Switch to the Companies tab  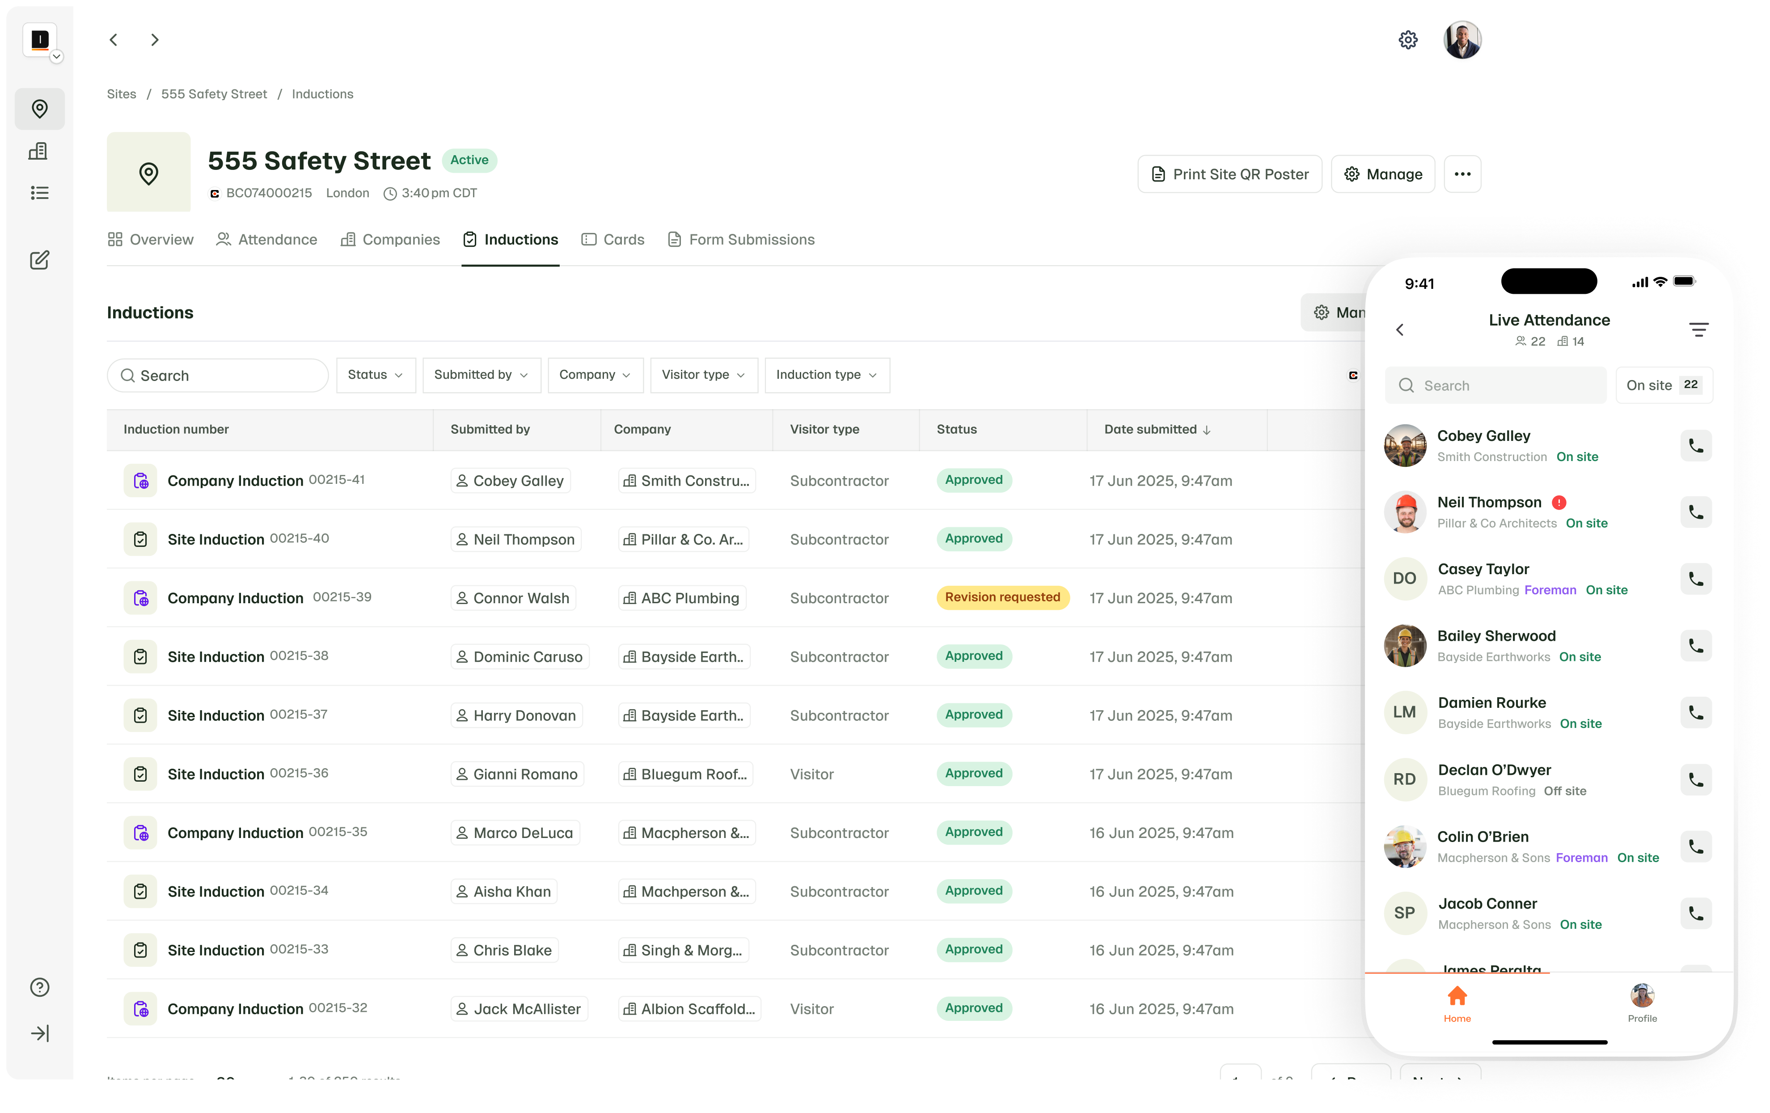point(390,240)
